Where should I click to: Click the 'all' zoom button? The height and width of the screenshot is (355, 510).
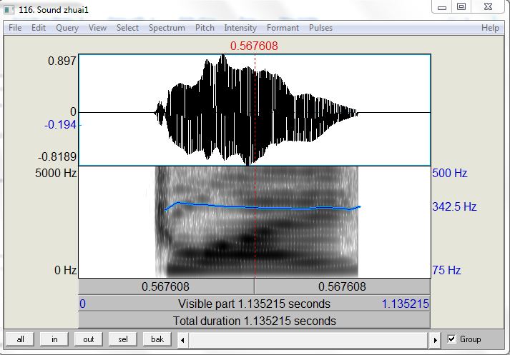point(20,339)
